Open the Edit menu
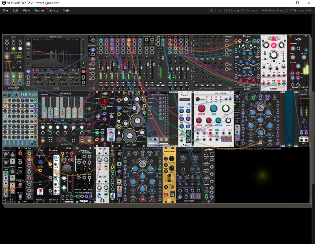This screenshot has height=244, width=315. (15, 10)
